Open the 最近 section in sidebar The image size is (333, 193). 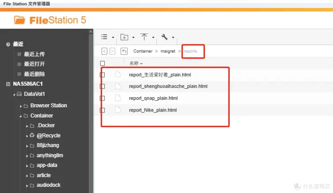coord(18,44)
